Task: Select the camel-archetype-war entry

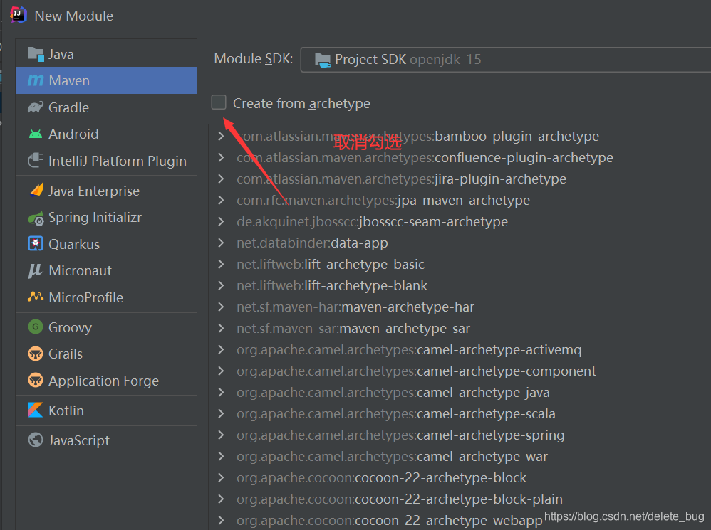Action: coord(392,456)
